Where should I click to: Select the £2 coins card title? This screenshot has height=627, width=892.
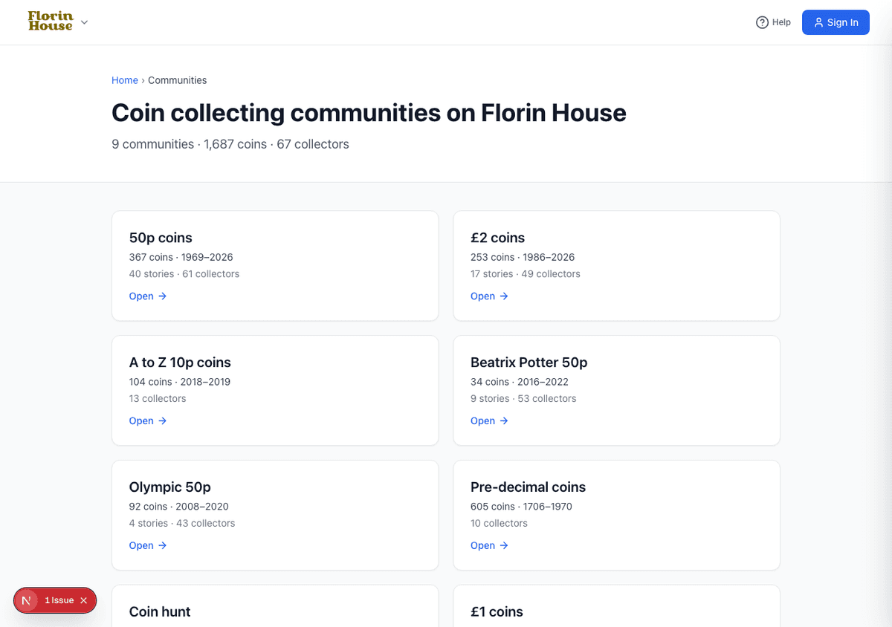(497, 238)
